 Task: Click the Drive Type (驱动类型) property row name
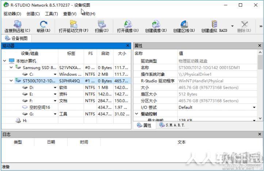point(149,61)
